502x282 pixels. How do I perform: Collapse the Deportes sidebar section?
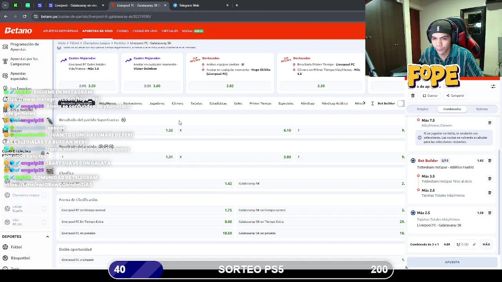pyautogui.click(x=47, y=237)
